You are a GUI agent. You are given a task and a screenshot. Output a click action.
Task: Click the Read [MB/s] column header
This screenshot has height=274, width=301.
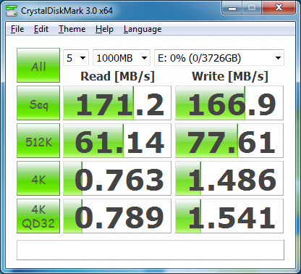117,77
